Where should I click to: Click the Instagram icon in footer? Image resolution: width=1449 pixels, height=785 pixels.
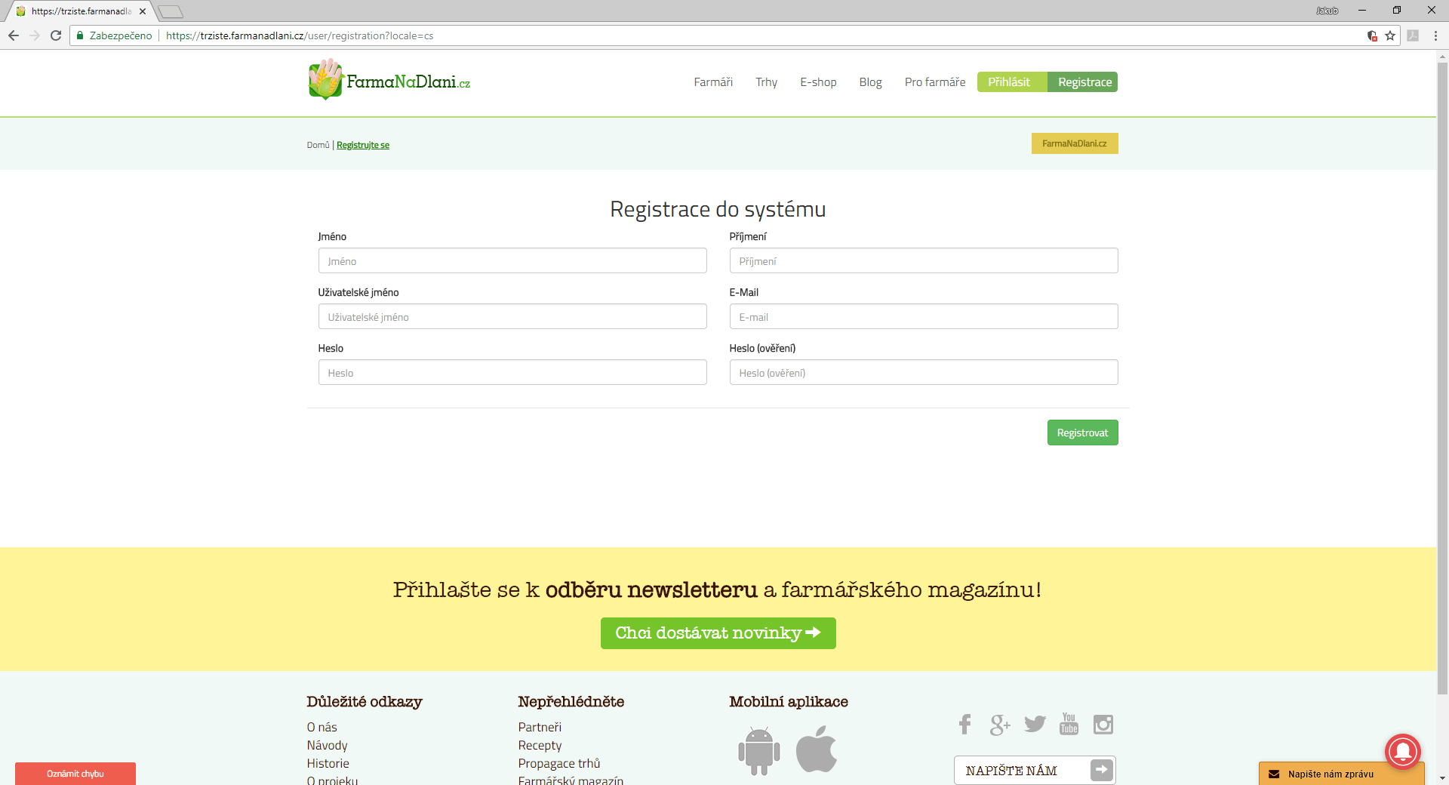[1103, 725]
